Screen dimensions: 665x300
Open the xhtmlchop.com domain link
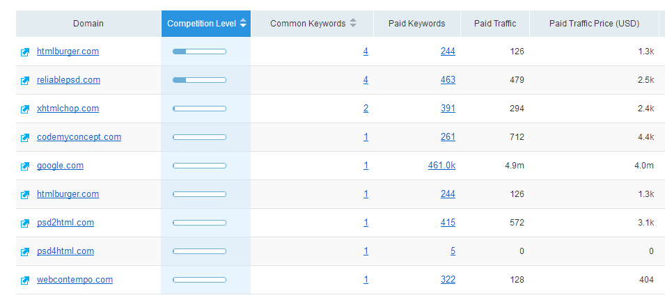[68, 108]
